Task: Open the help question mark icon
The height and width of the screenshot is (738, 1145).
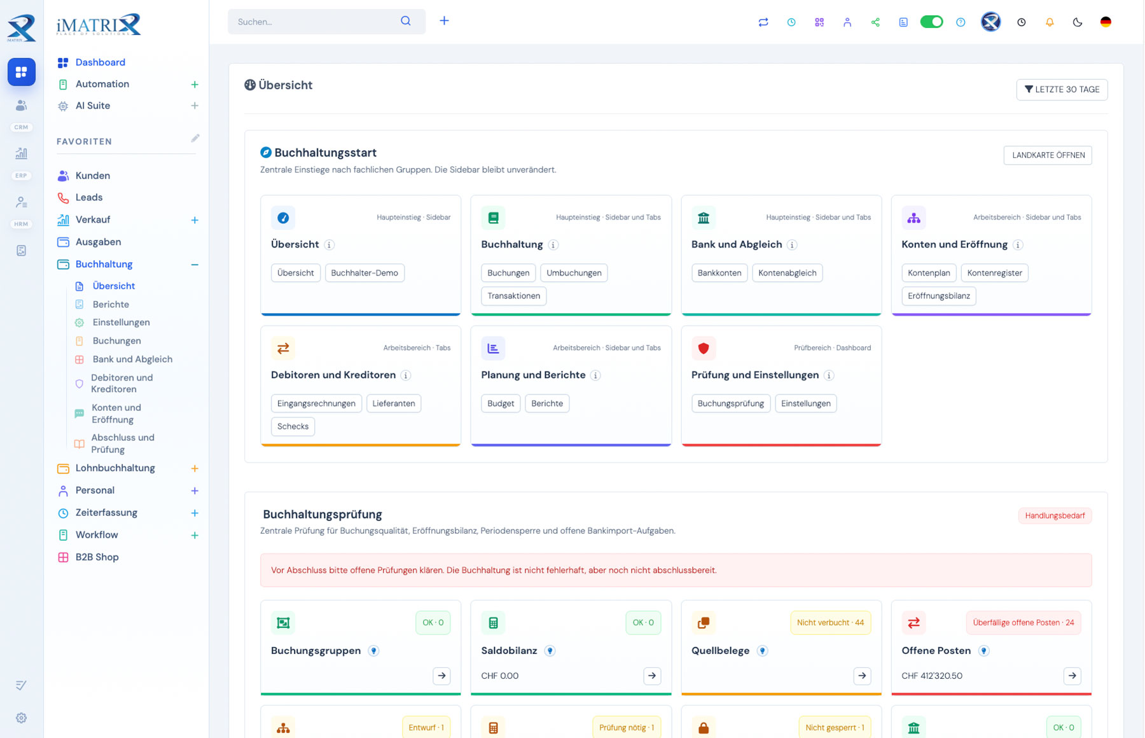Action: (x=961, y=22)
